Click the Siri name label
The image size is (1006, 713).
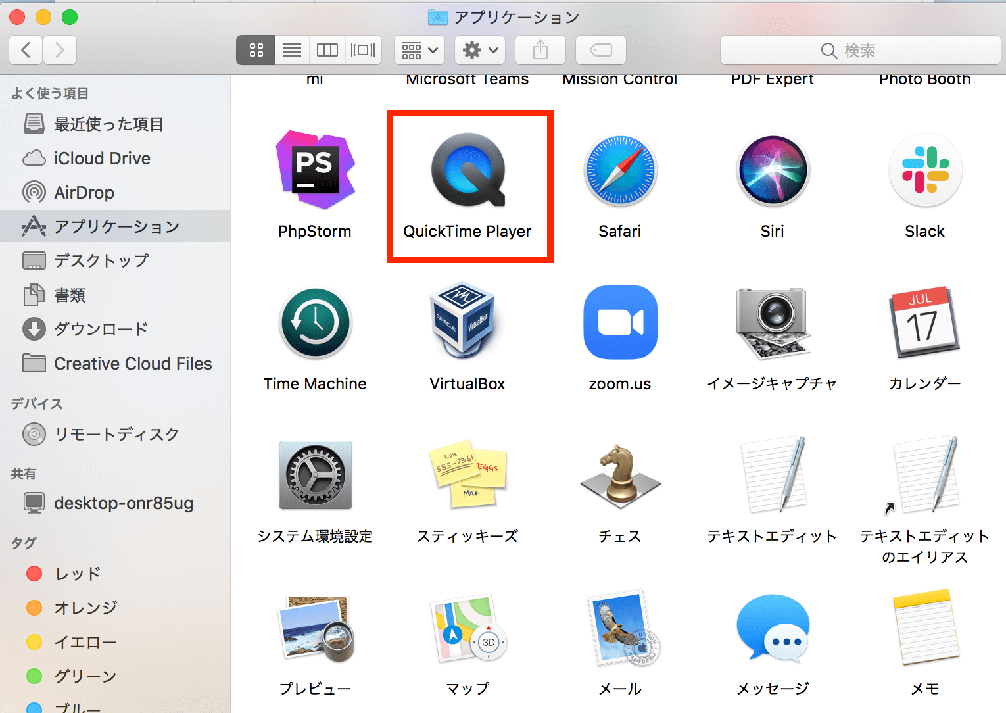click(x=773, y=232)
